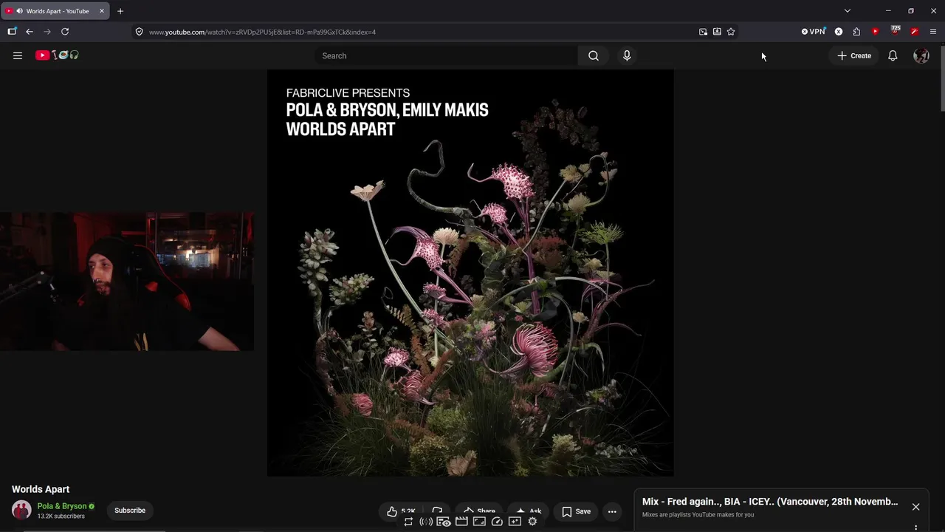Toggle the browser VPN

(814, 32)
